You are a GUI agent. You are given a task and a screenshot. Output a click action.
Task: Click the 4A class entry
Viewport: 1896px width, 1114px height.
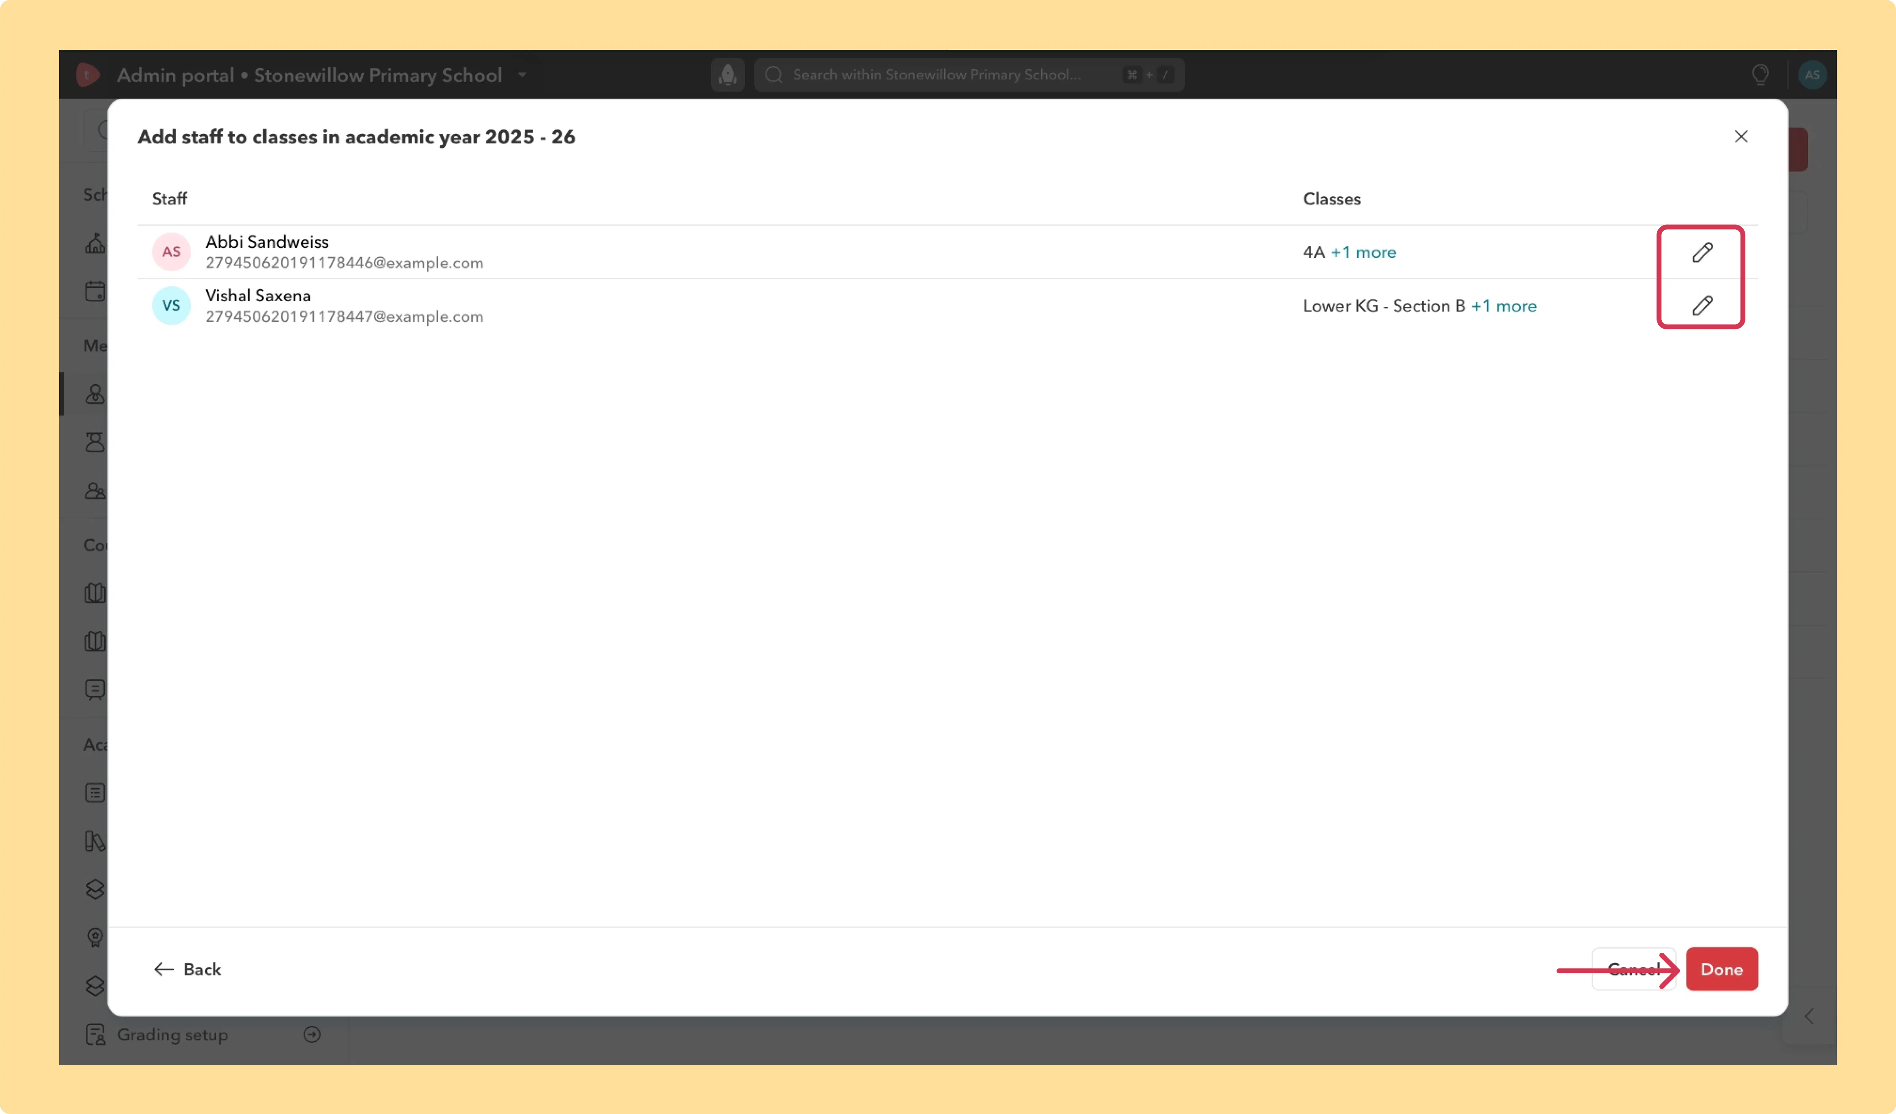tap(1314, 252)
